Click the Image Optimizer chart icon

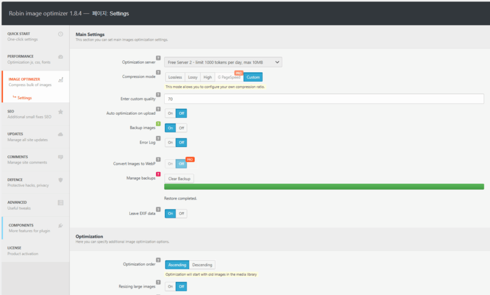pos(60,80)
